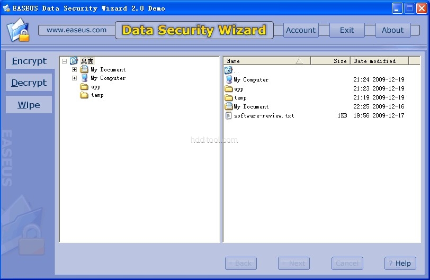Image resolution: width=430 pixels, height=280 pixels.
Task: Click the My Computer icon in file list
Action: click(x=229, y=79)
